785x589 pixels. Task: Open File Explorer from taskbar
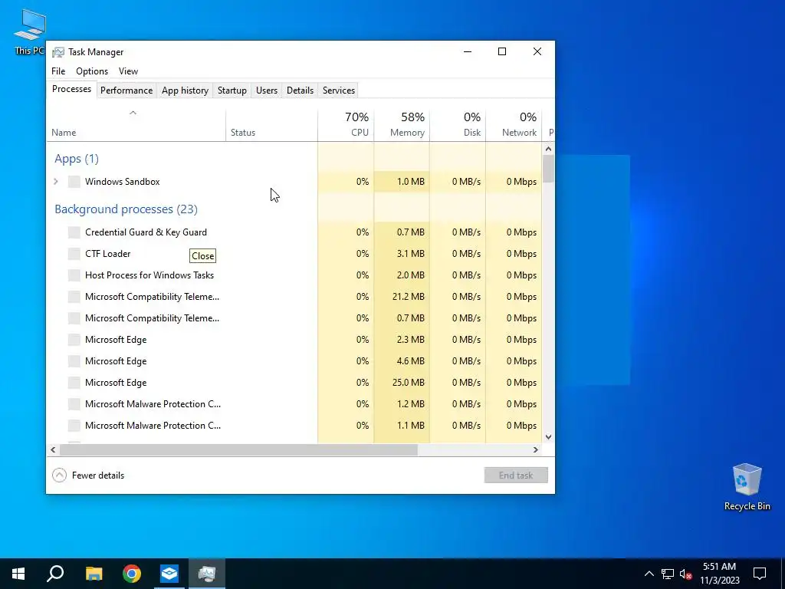point(94,574)
